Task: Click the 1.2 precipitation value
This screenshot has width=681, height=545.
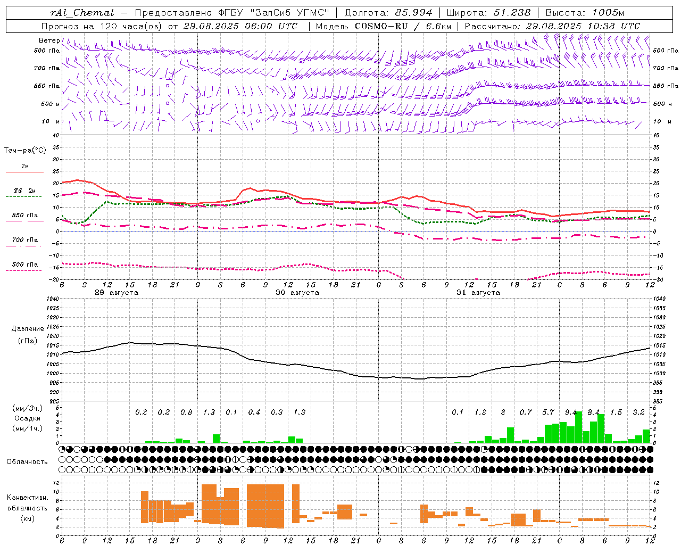Action: click(480, 412)
